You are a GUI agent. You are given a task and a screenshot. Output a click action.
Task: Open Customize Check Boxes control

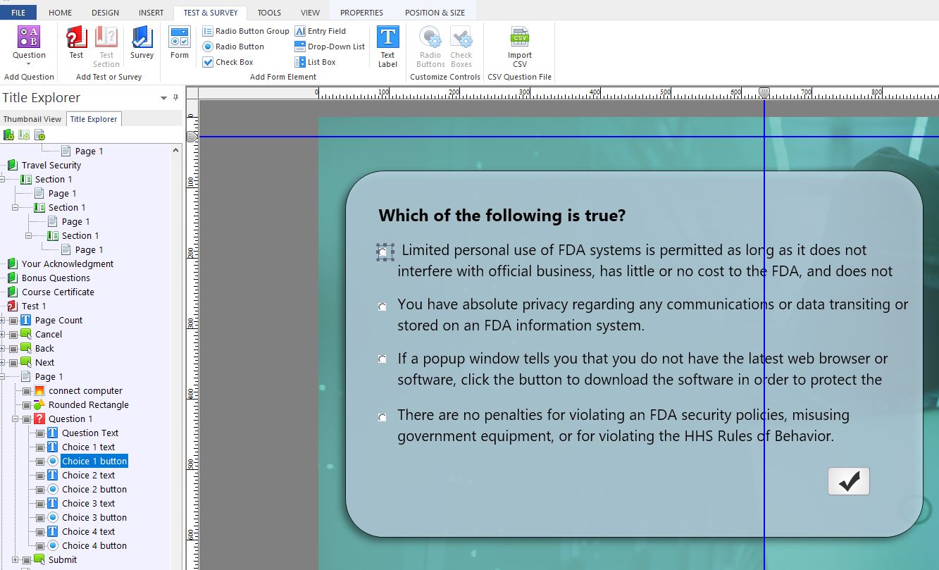[x=461, y=47]
